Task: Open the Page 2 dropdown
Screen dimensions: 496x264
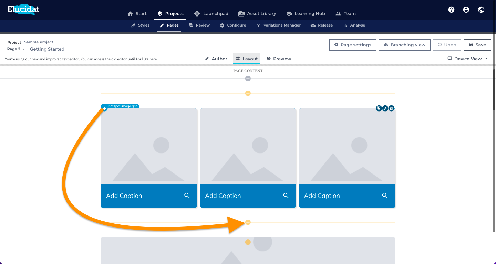Action: [16, 49]
